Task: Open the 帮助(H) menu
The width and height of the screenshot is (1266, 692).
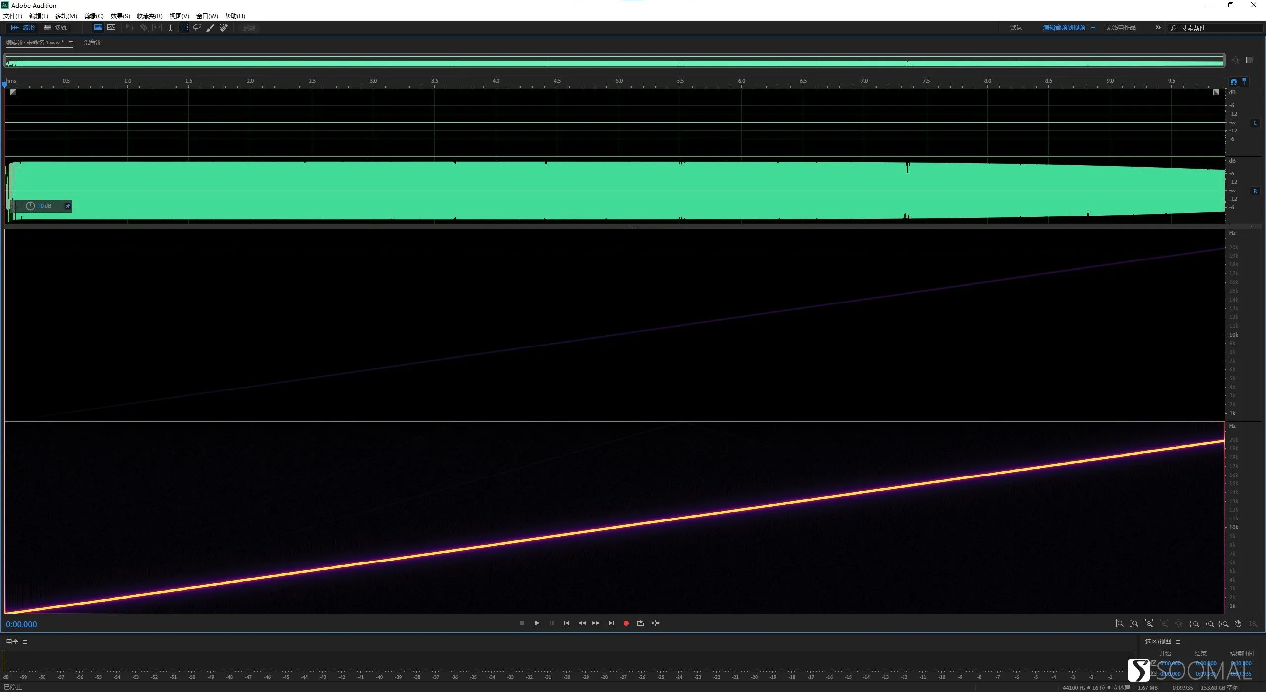Action: [x=235, y=16]
